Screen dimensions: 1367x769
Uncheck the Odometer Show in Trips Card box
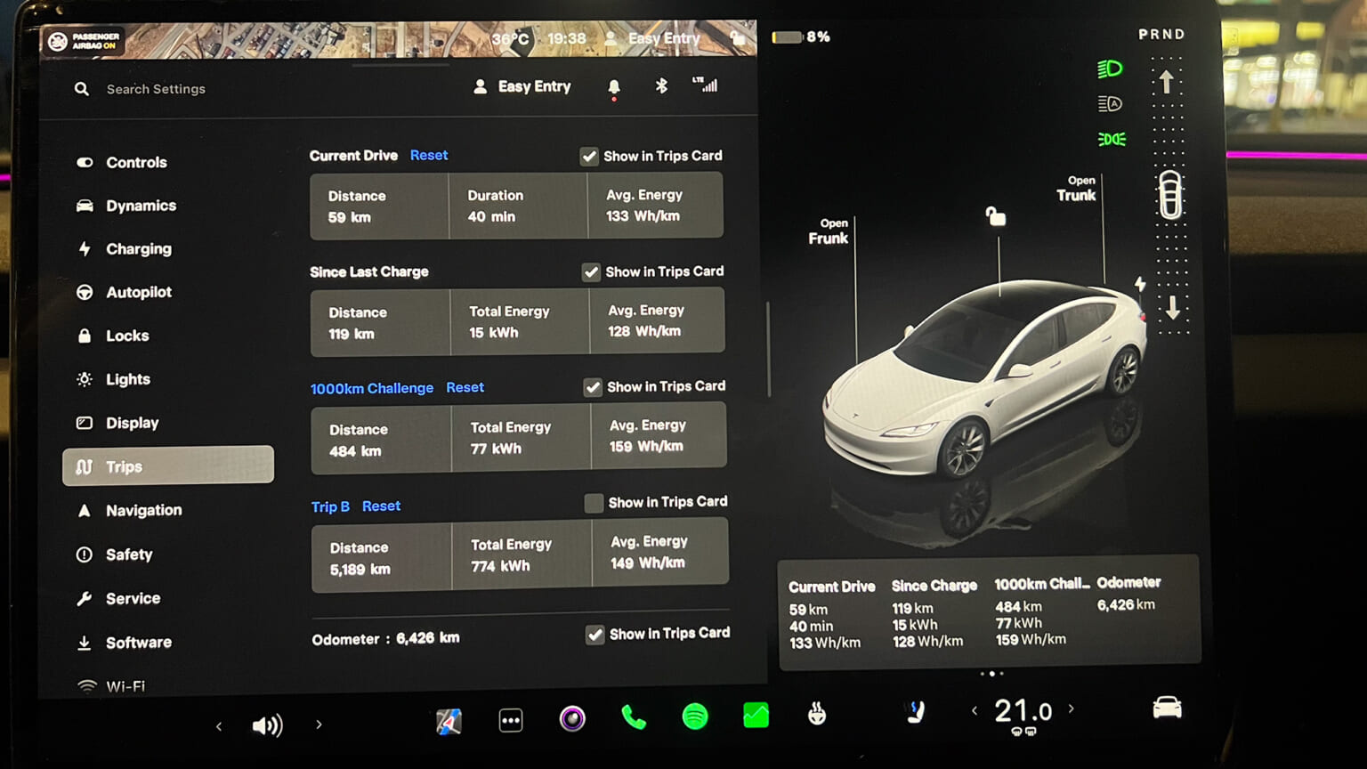point(596,634)
